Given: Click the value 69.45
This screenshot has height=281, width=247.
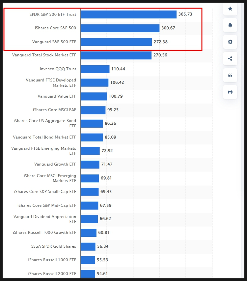Looking at the screenshot, I should tap(106, 192).
